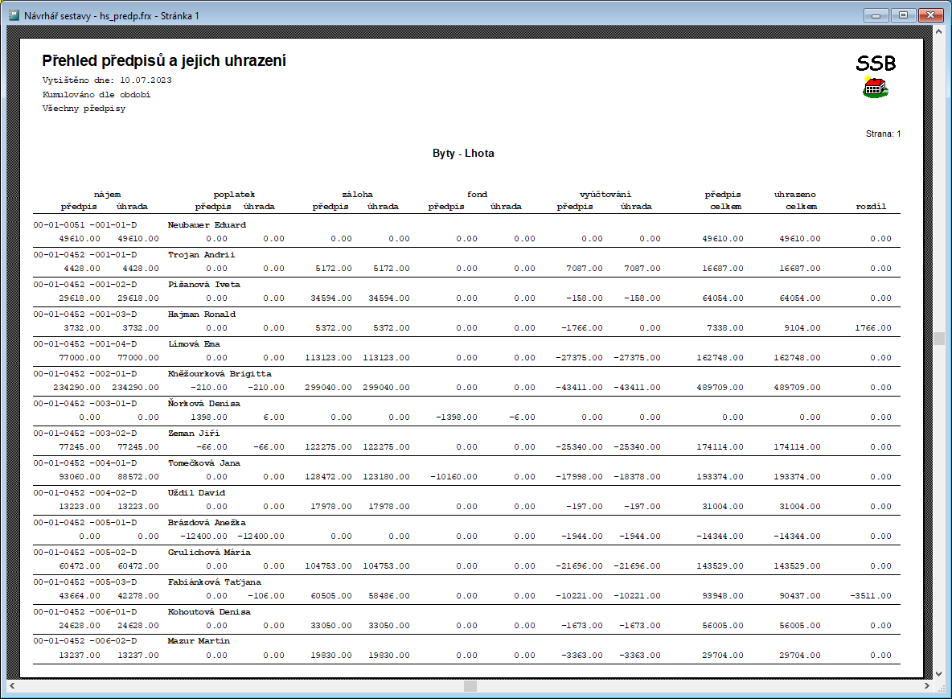This screenshot has height=699, width=952.
Task: Select the Byty - Lhota section heading
Action: 463,153
